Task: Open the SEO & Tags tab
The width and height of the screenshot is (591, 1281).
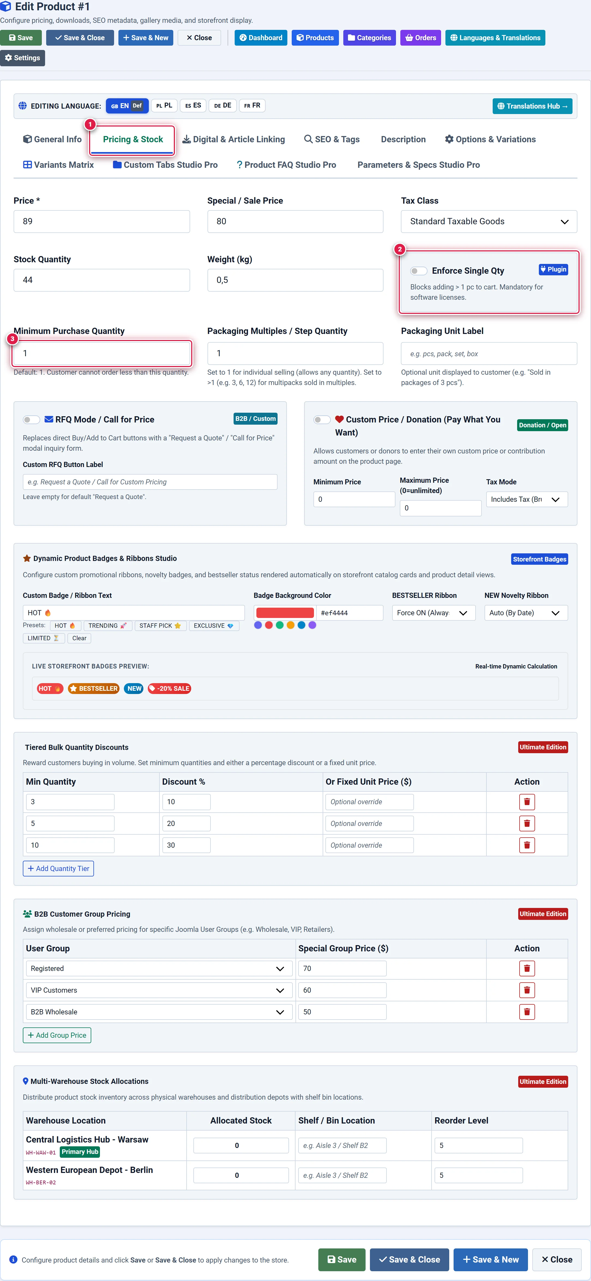Action: 332,139
